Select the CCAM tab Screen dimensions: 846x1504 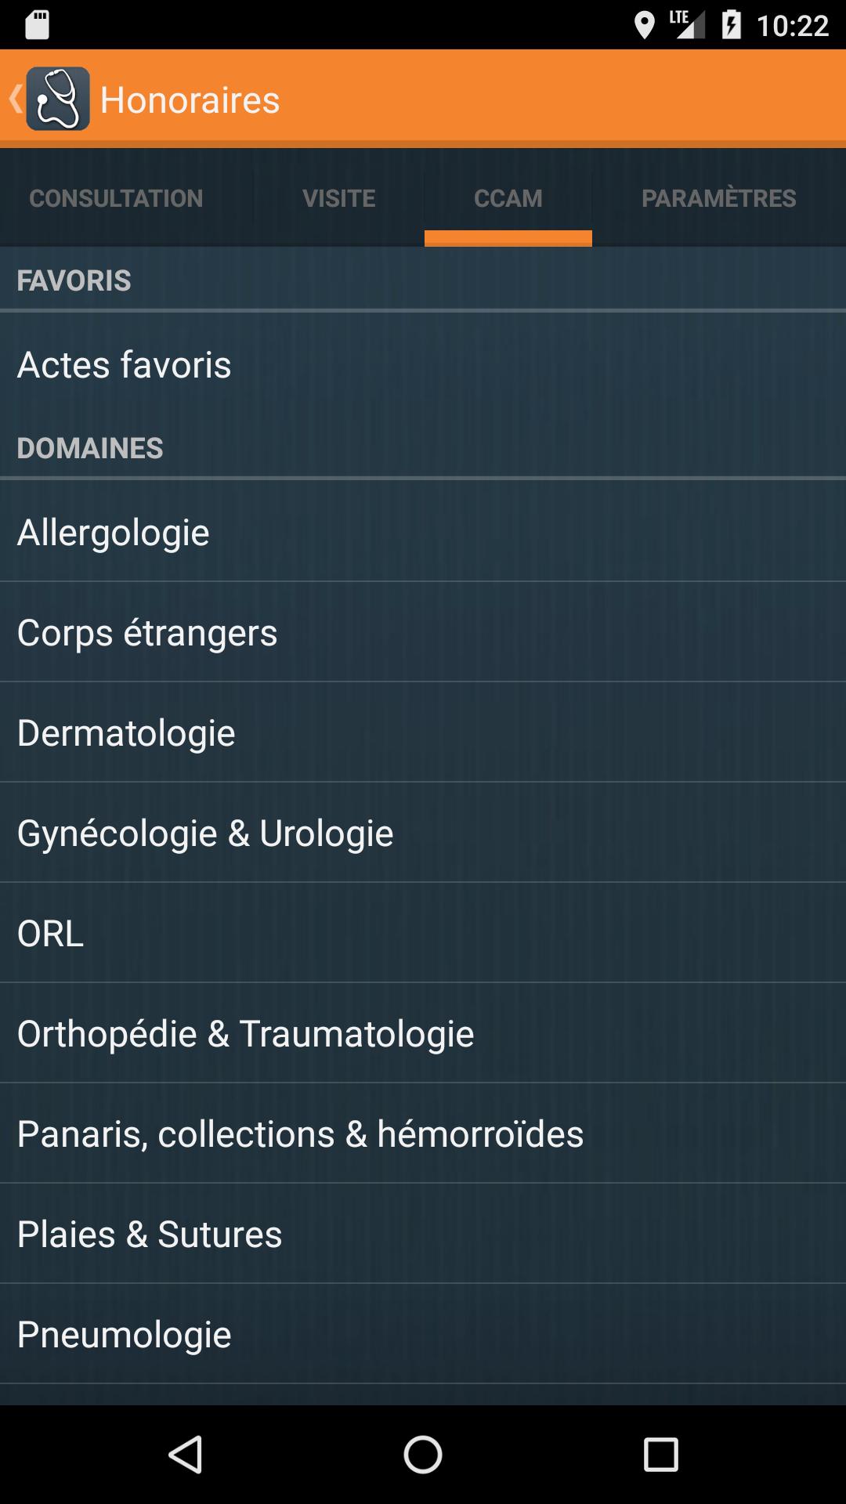pyautogui.click(x=508, y=198)
